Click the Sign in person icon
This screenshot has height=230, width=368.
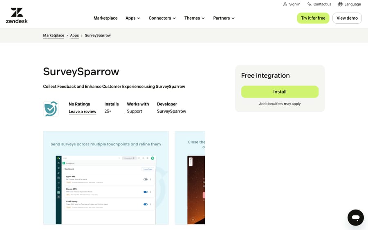click(x=285, y=4)
